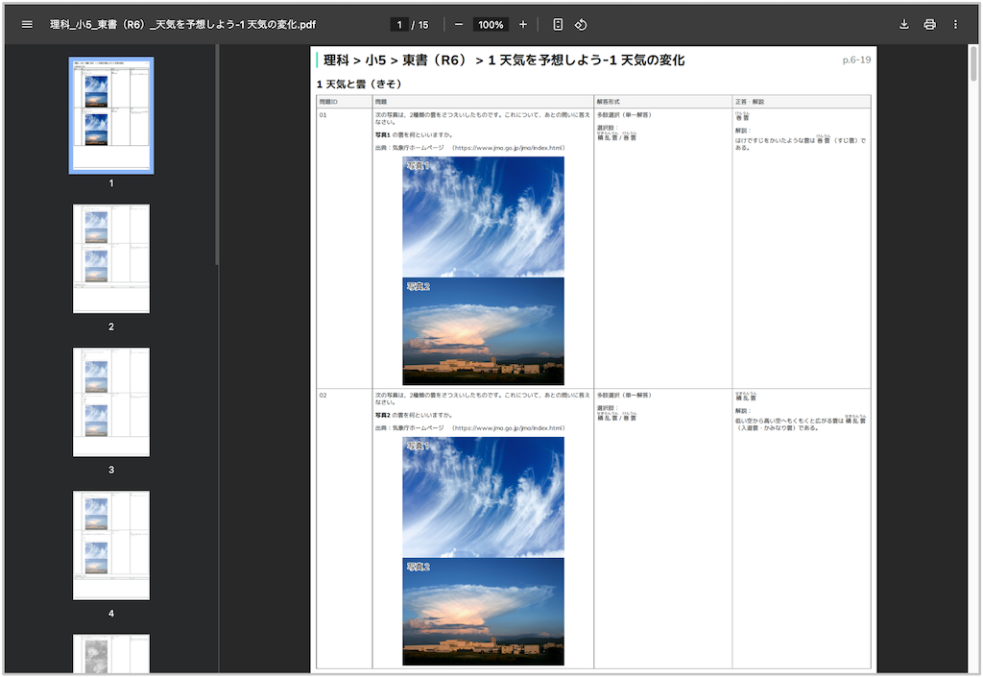Click the document vertical scrollbar

point(973,63)
